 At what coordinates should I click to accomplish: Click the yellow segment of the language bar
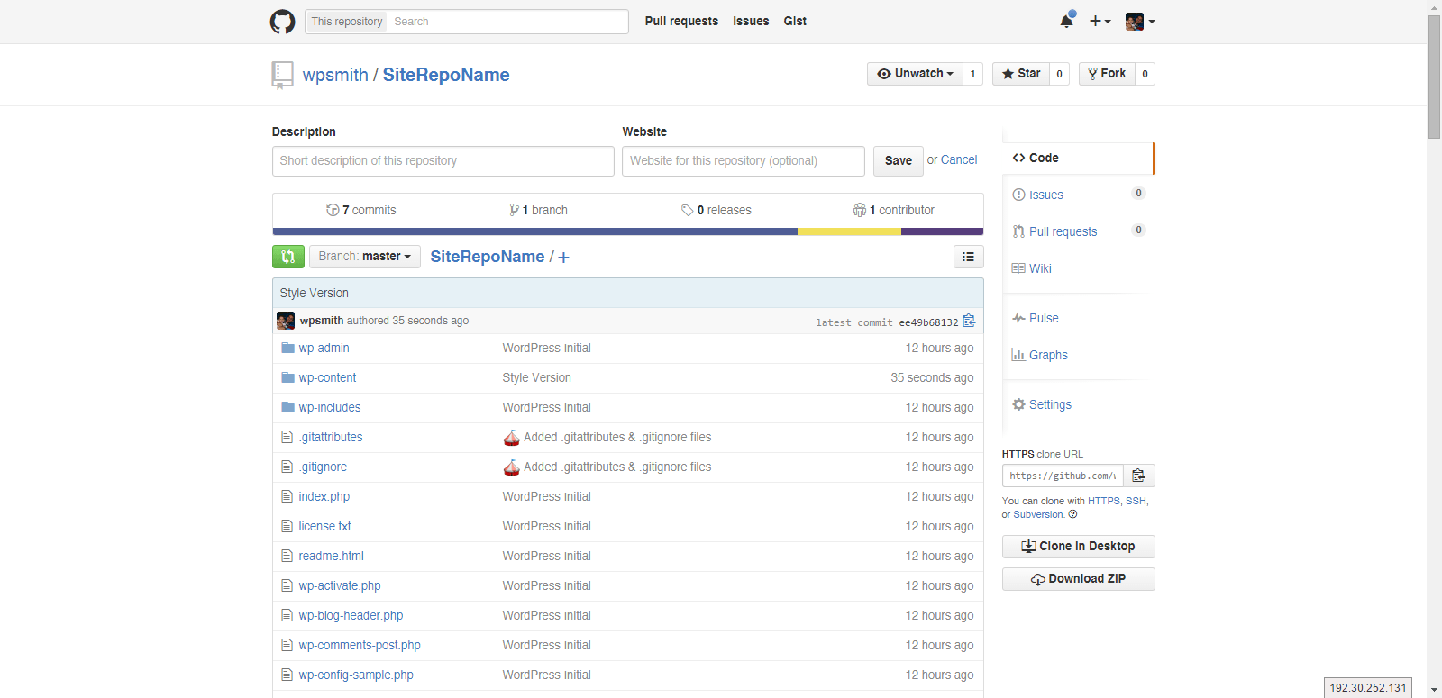tap(849, 231)
